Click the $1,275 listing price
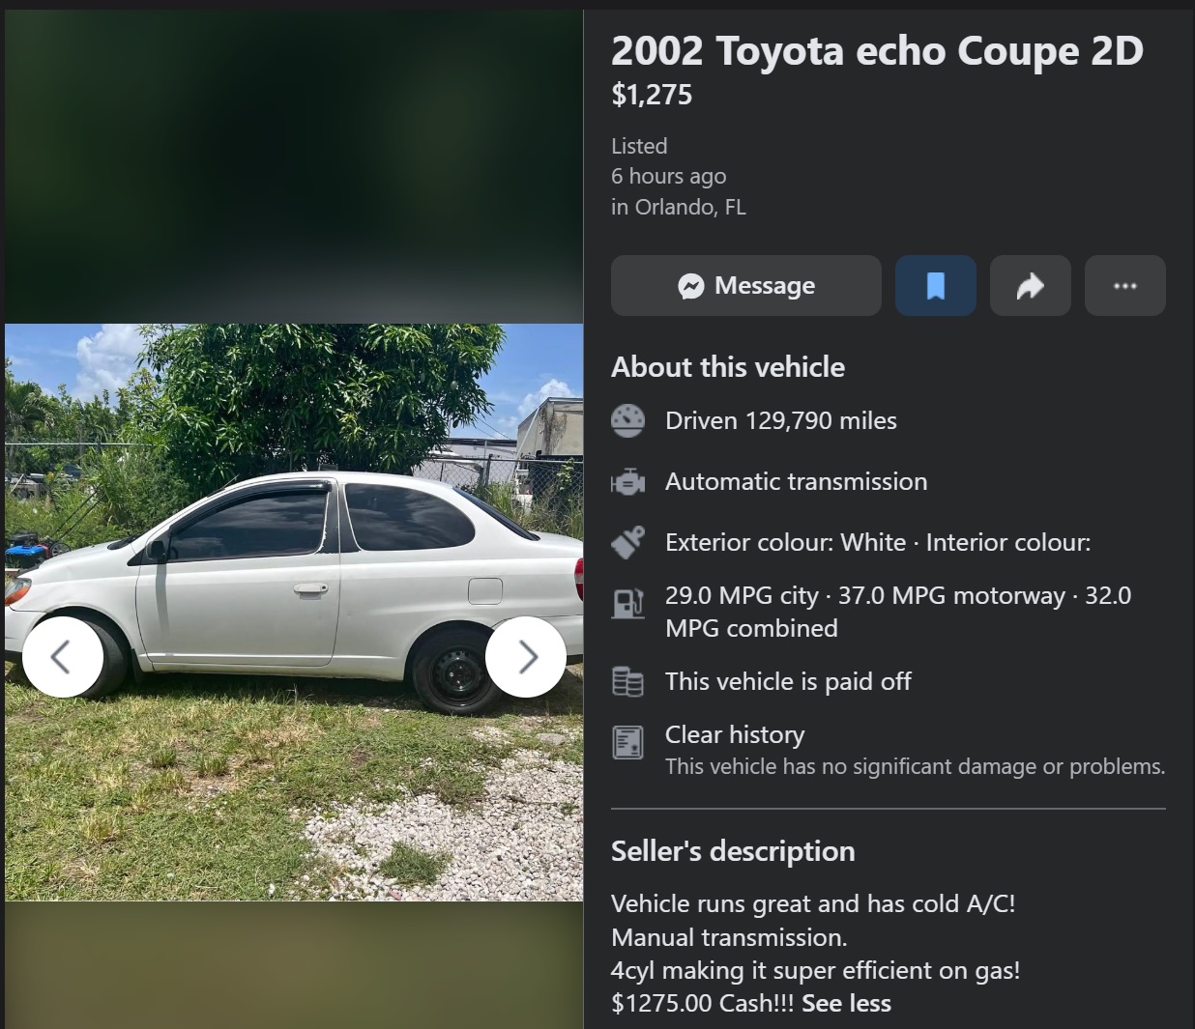Viewport: 1195px width, 1029px height. [x=652, y=95]
